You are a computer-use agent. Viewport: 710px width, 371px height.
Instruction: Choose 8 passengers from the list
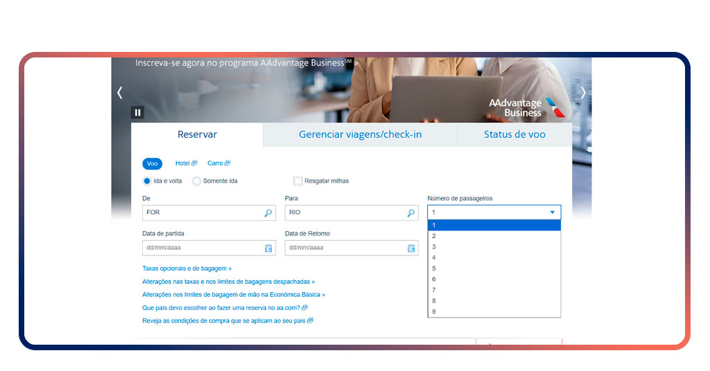point(494,301)
